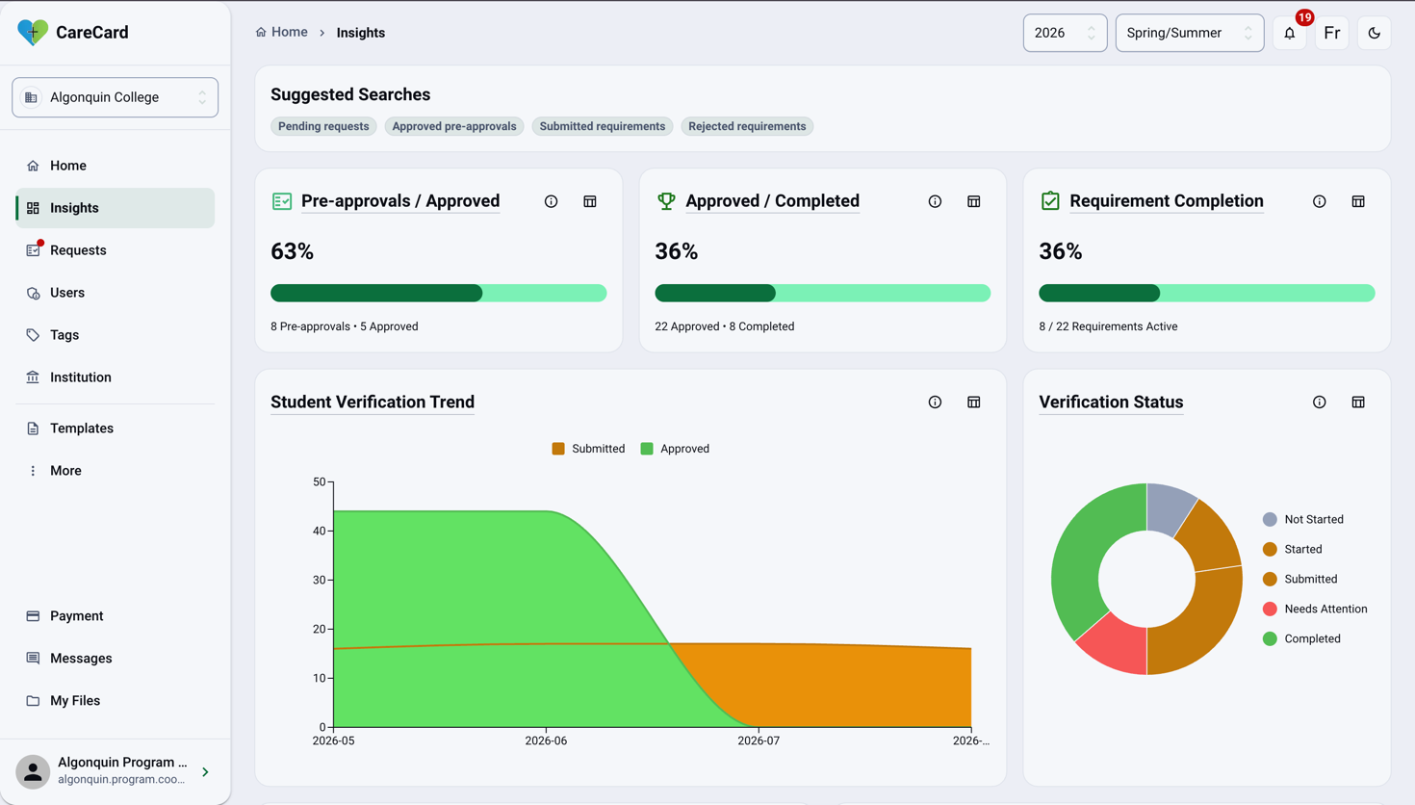The height and width of the screenshot is (805, 1415).
Task: Open Templates in the sidebar
Action: pos(116,428)
